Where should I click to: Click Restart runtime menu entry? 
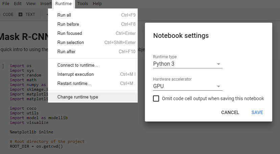click(74, 84)
